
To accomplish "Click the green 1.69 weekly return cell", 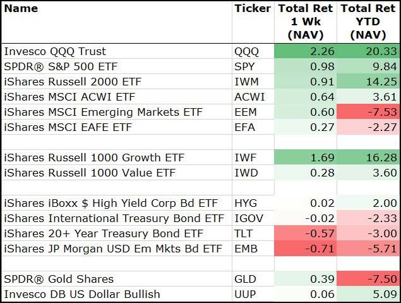I will coord(306,158).
